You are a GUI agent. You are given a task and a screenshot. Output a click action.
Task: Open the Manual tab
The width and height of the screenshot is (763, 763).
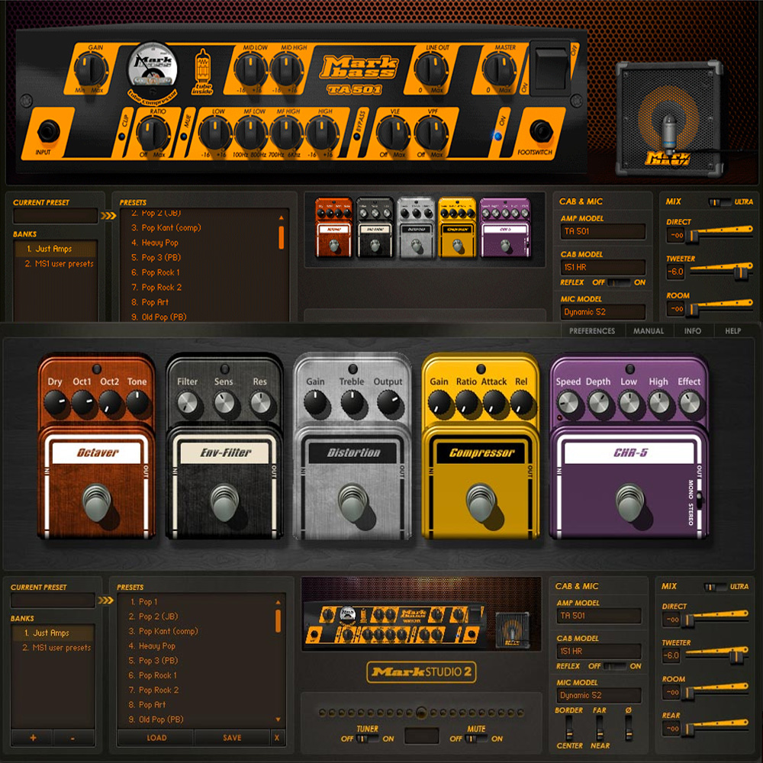click(648, 331)
